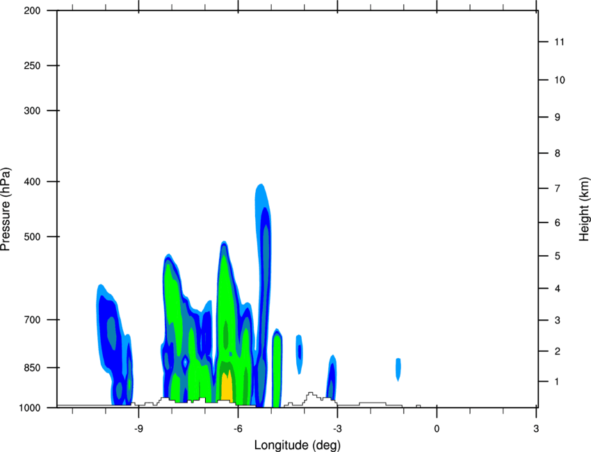Select the 200 pressure tick label
The width and height of the screenshot is (591, 452).
coord(32,10)
